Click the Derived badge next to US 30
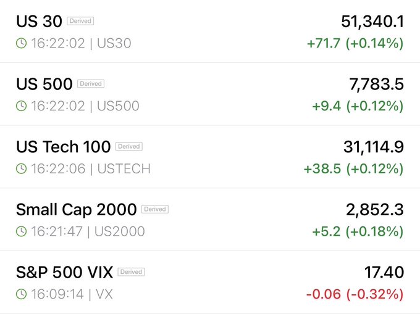Viewport: 420px width, 314px height. click(80, 21)
